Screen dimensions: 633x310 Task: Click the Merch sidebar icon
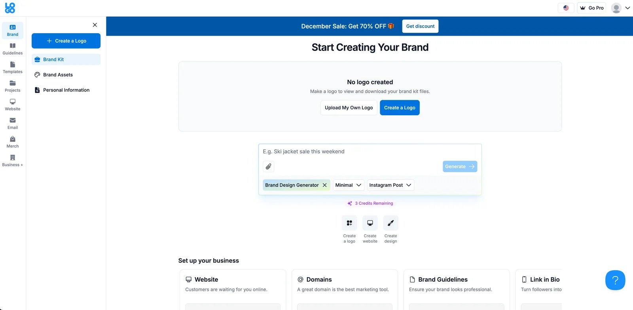point(12,141)
